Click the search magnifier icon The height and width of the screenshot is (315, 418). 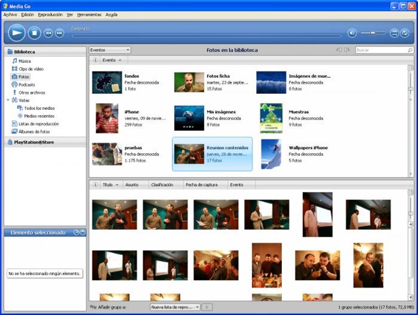click(410, 50)
